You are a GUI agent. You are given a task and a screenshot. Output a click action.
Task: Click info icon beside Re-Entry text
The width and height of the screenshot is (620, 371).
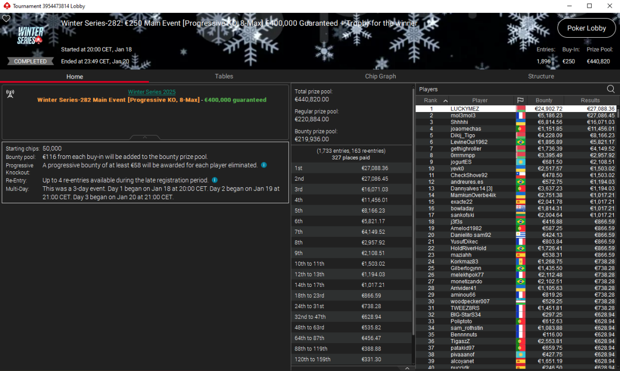coord(215,180)
